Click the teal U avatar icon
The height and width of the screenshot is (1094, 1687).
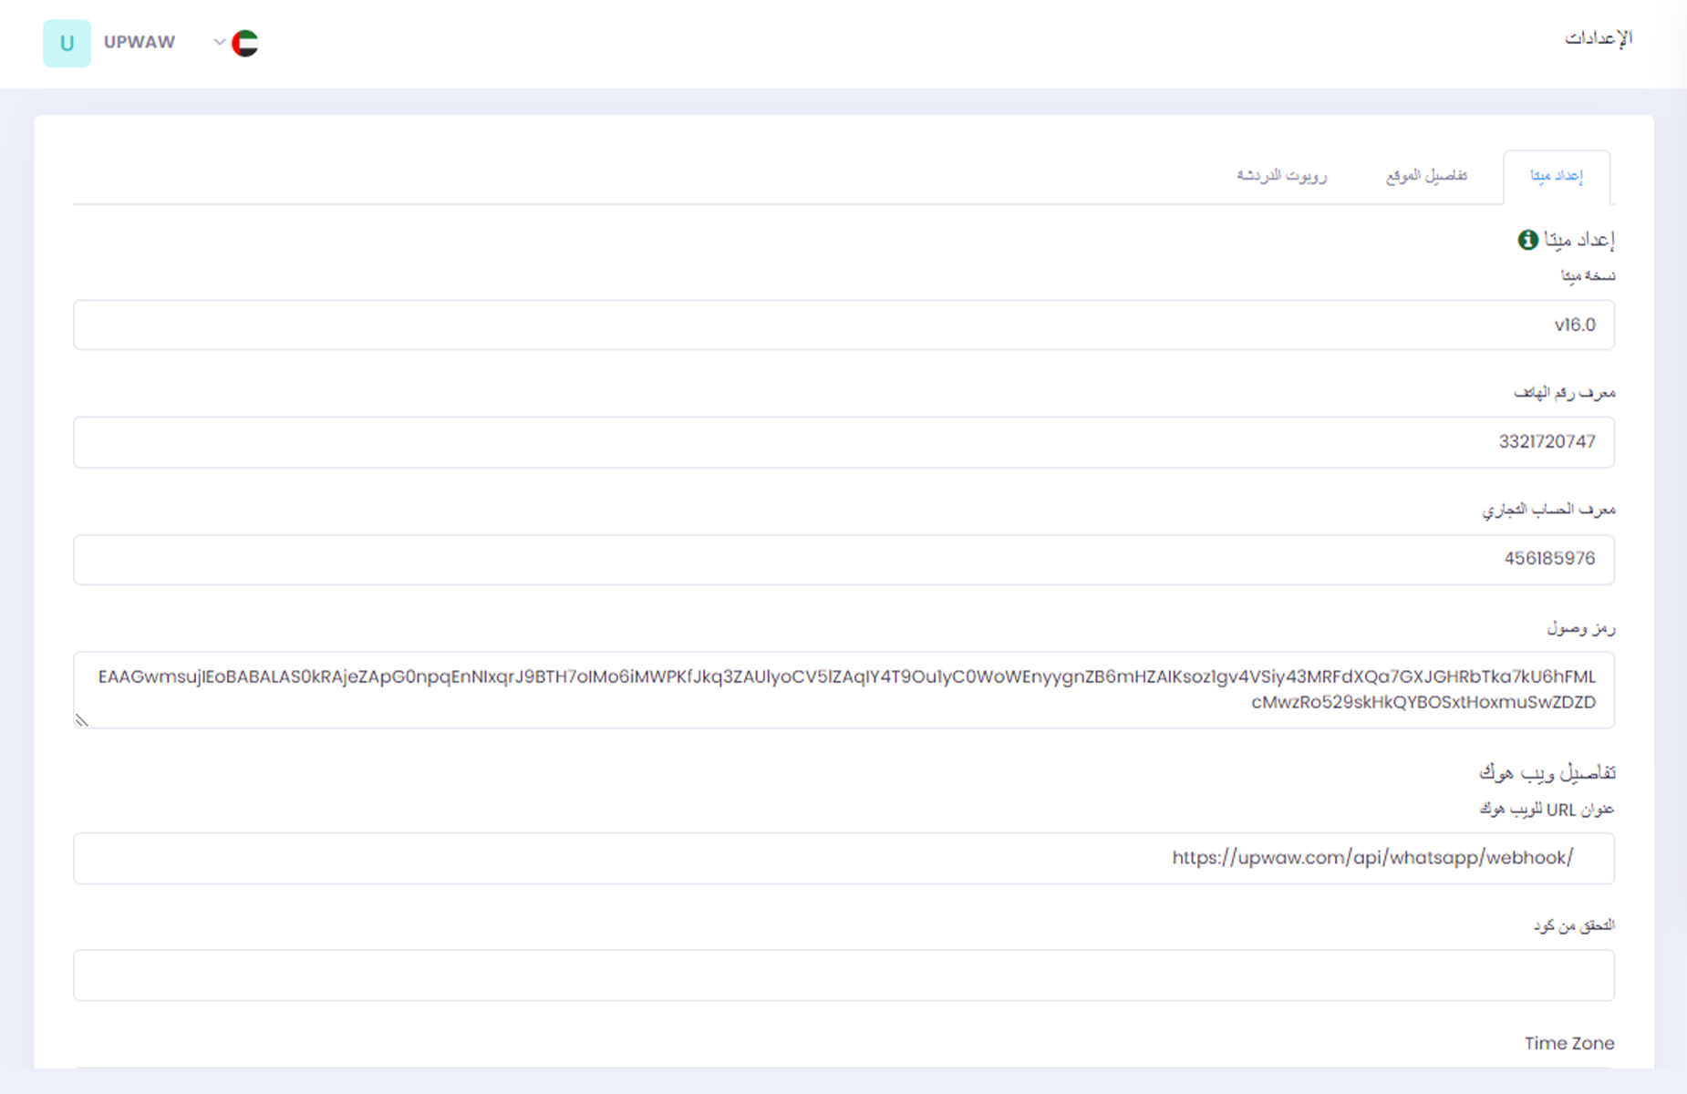pos(67,43)
